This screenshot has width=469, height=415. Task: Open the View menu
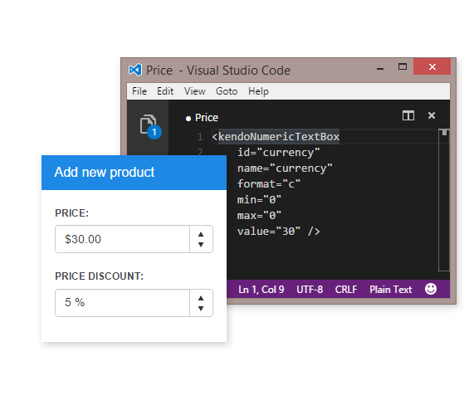pyautogui.click(x=195, y=91)
